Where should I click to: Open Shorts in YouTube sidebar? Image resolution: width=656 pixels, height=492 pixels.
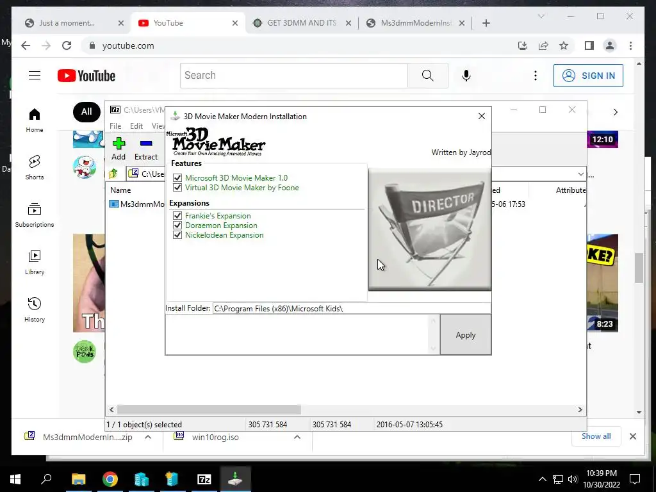[35, 168]
